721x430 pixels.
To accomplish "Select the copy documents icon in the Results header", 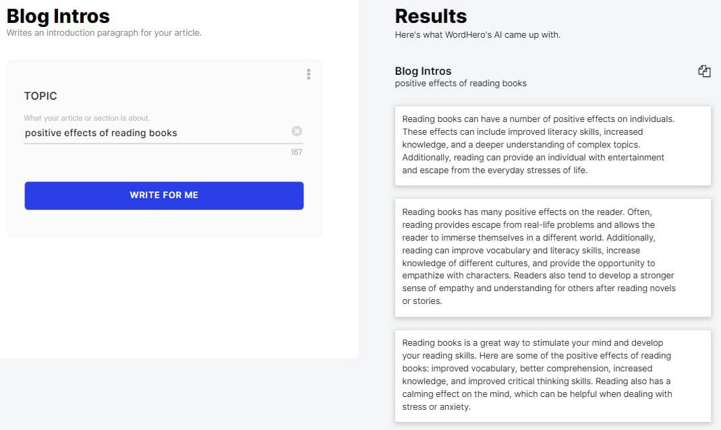I will tap(704, 71).
